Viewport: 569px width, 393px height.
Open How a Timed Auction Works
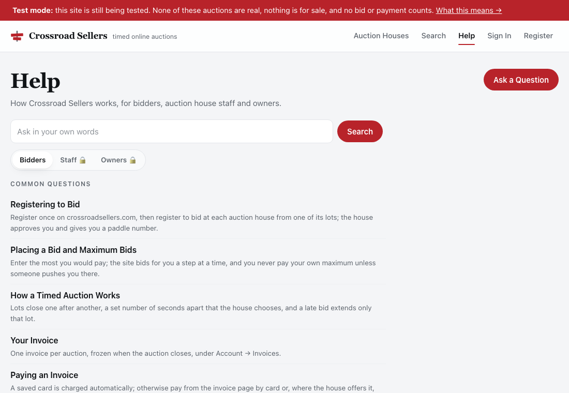click(65, 295)
